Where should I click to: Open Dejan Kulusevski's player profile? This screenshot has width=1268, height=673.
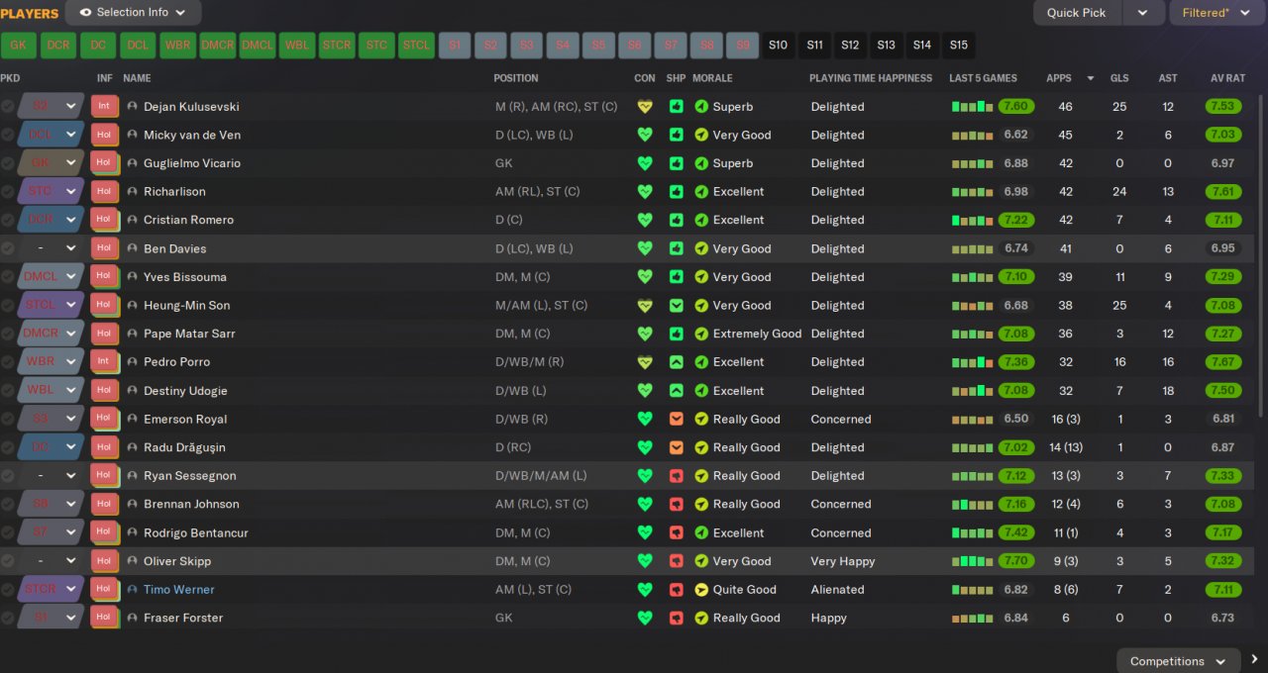point(191,107)
